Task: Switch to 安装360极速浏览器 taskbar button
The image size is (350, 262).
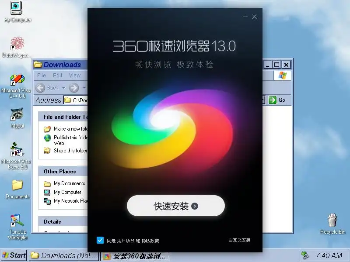Action: pos(135,256)
